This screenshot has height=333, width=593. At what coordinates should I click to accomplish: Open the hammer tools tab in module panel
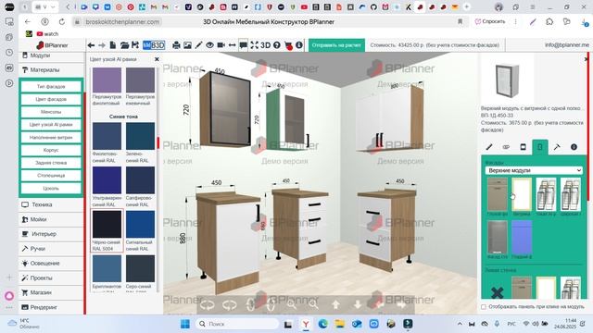[557, 147]
